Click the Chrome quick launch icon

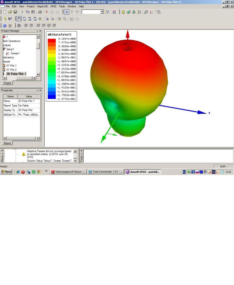[x=39, y=172]
